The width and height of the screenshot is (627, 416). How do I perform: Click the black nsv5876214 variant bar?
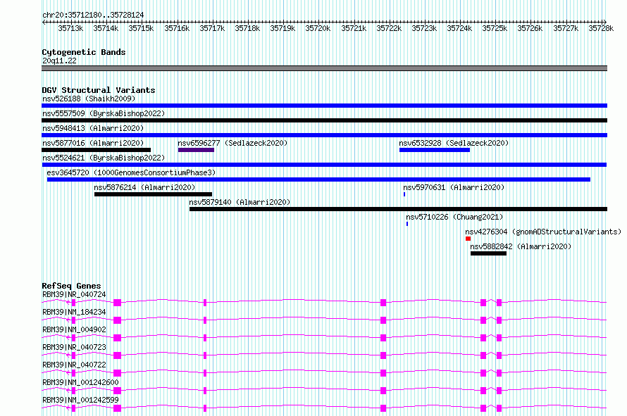pos(153,194)
